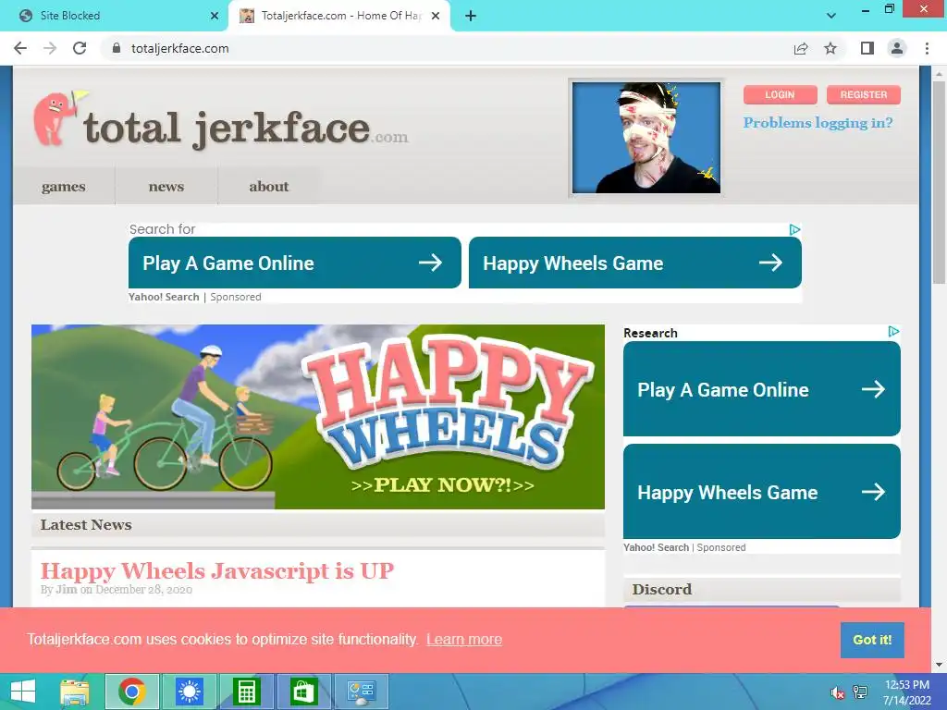Open the news menu item
The height and width of the screenshot is (710, 947).
pos(166,187)
